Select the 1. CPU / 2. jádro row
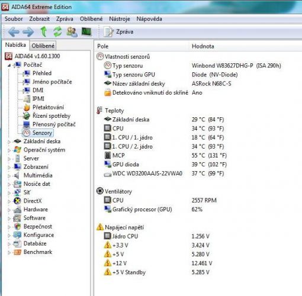This screenshot has height=296, width=302. pos(164,146)
